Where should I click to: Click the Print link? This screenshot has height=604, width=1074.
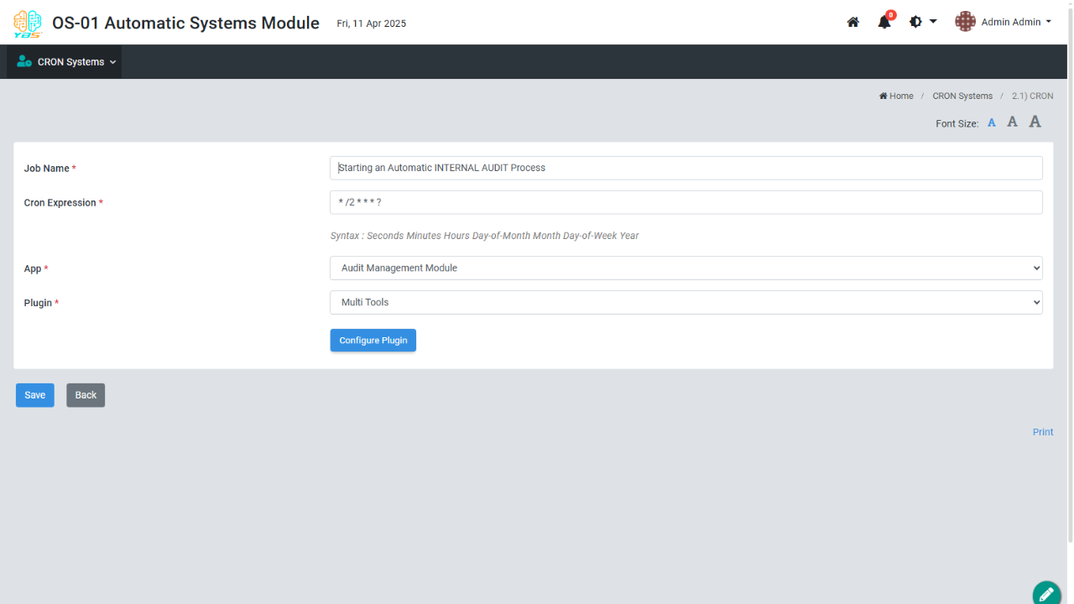[1042, 432]
